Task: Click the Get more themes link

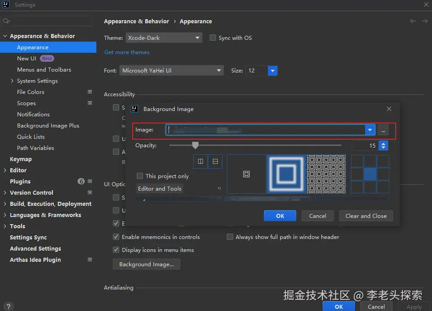Action: click(x=127, y=52)
